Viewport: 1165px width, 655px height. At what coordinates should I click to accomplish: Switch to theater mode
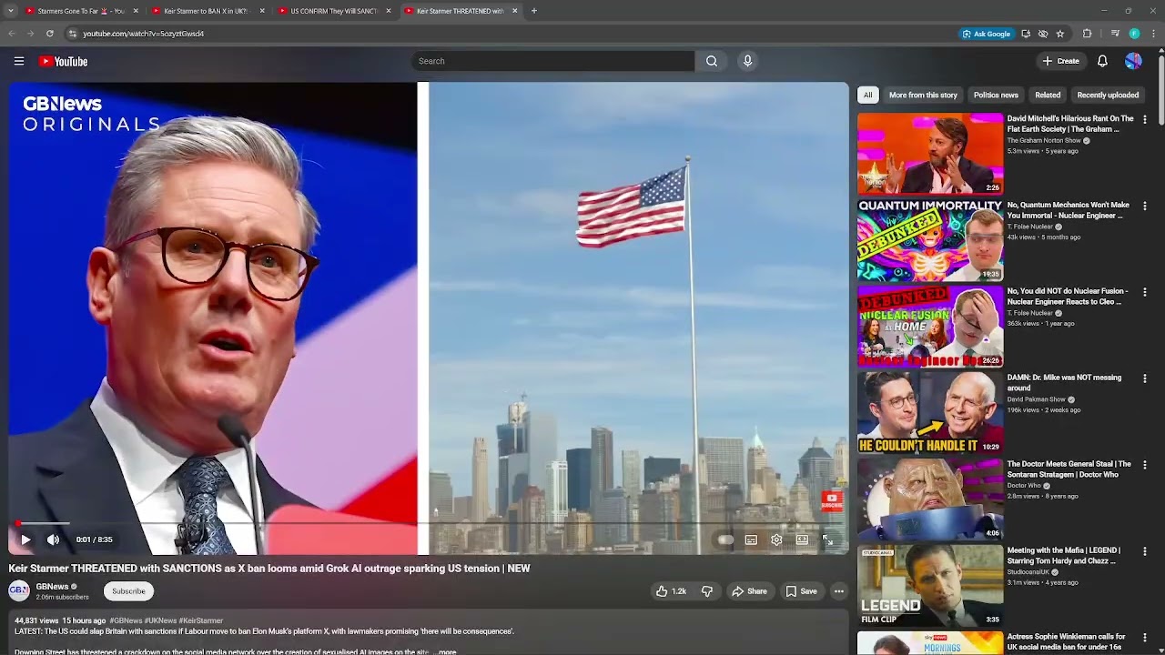coord(802,539)
